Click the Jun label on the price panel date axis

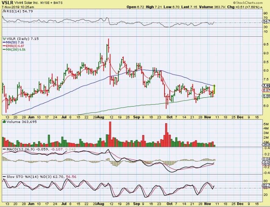coord(31,117)
